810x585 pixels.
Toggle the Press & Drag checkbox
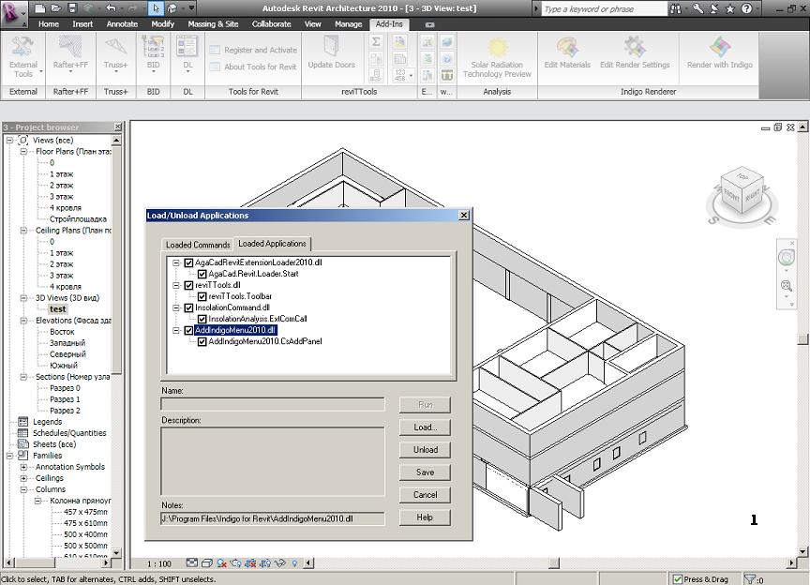coord(677,579)
